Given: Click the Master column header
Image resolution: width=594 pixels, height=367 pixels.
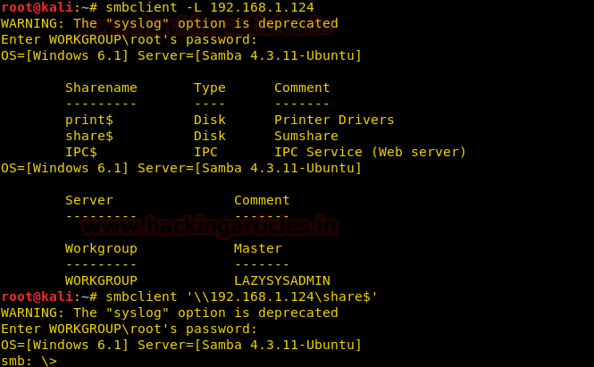Looking at the screenshot, I should (x=258, y=248).
